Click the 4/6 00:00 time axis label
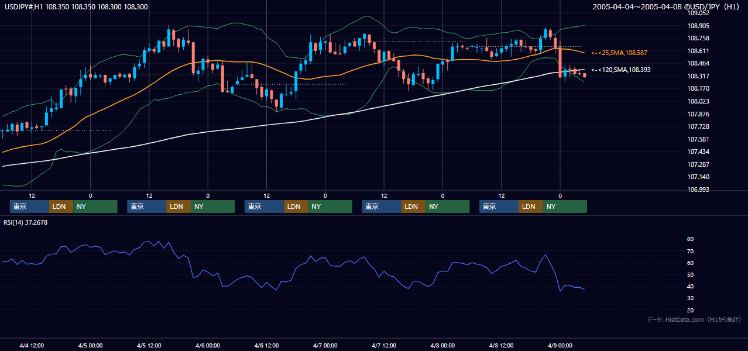Viewport: 748px width, 351px height. tap(208, 346)
